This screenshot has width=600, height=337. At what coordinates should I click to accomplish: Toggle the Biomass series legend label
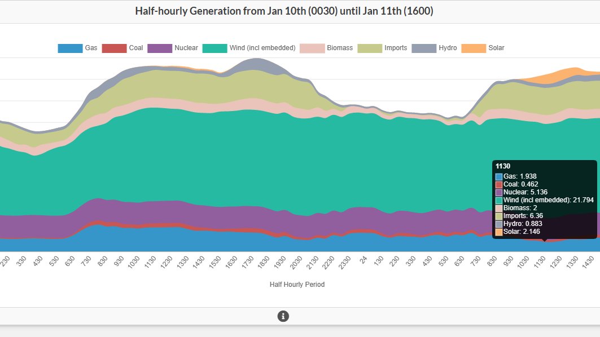click(x=340, y=48)
